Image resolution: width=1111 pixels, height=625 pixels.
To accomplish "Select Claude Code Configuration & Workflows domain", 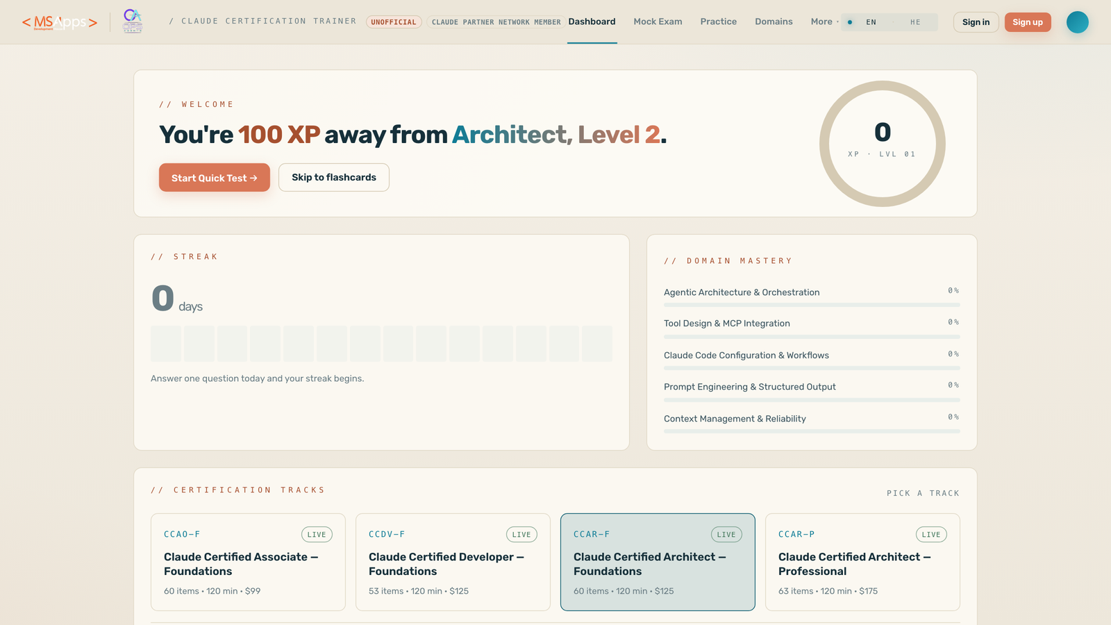I will click(812, 360).
